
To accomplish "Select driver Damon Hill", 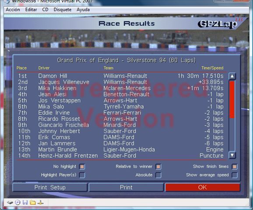I will pos(53,76).
